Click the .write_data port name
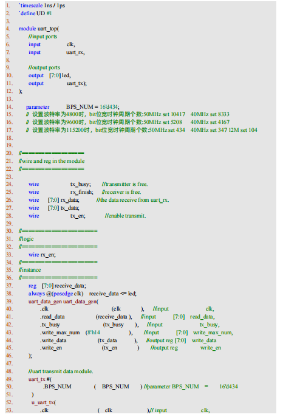This screenshot has width=283, height=420. click(x=53, y=340)
